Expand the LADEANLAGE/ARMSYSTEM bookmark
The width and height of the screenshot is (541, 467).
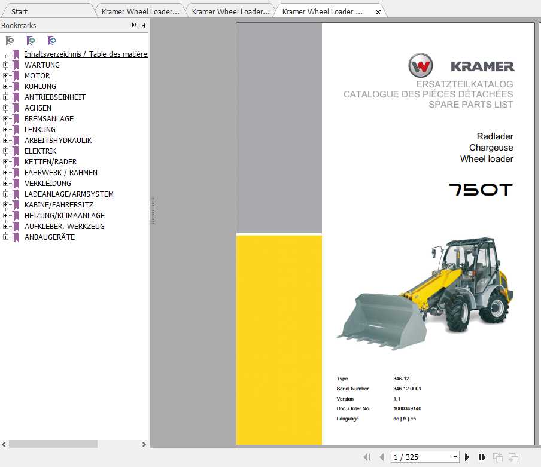pos(5,194)
